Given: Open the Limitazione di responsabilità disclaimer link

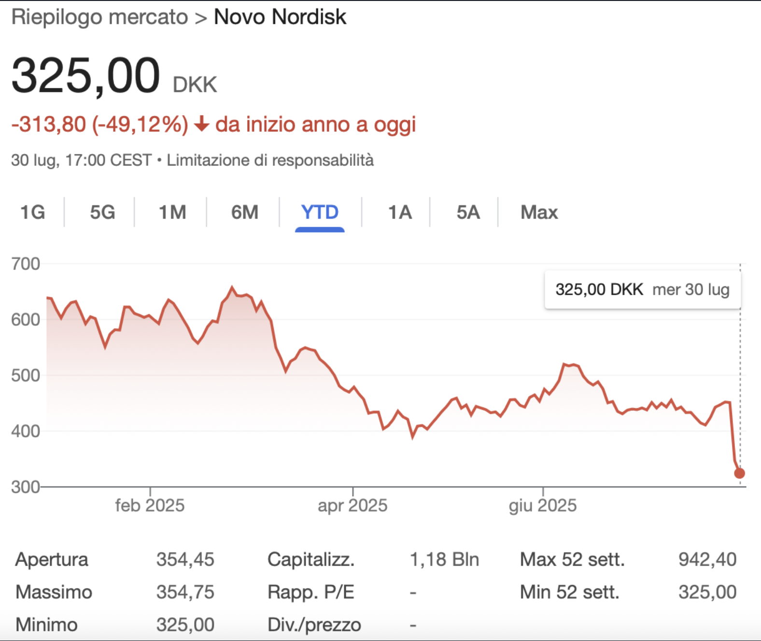Looking at the screenshot, I should tap(270, 160).
